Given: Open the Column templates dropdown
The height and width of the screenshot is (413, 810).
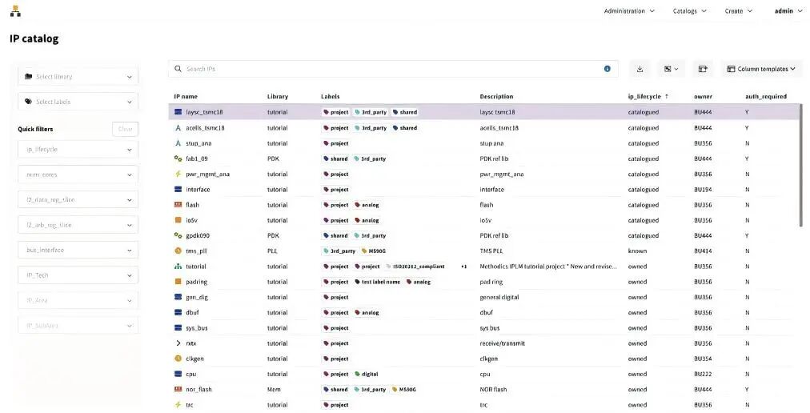Looking at the screenshot, I should coord(761,69).
